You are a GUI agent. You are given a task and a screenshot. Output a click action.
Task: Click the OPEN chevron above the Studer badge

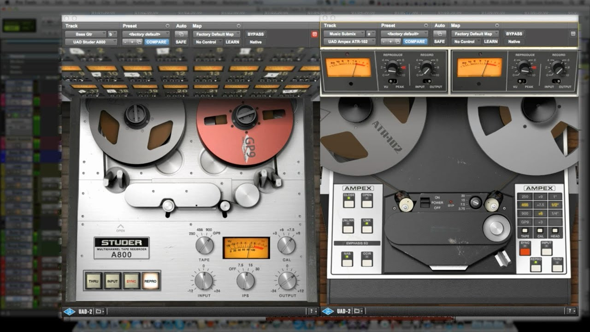(120, 228)
